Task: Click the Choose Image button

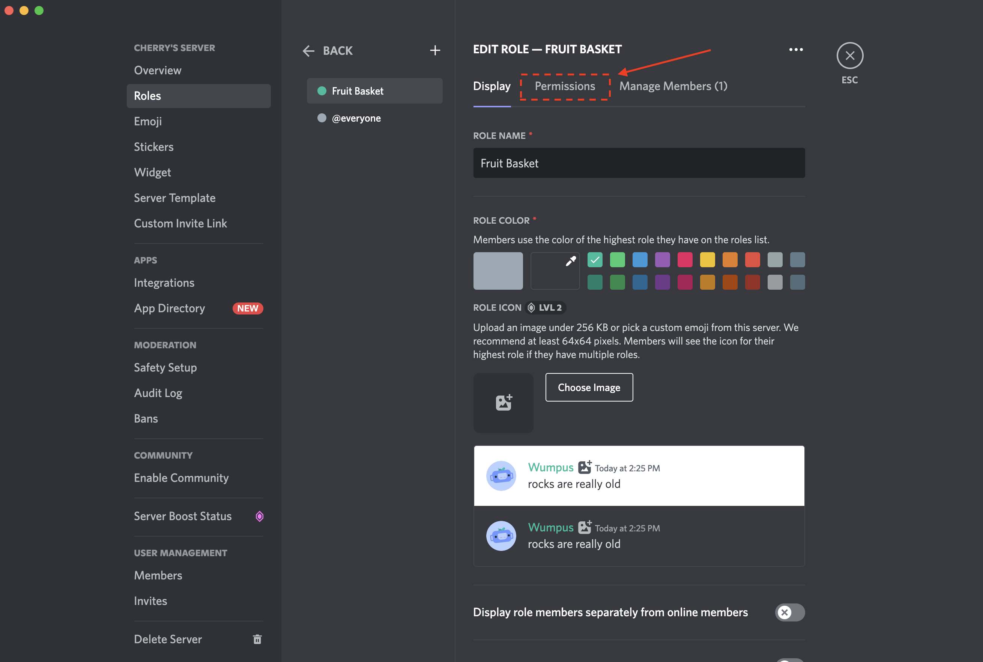Action: 589,387
